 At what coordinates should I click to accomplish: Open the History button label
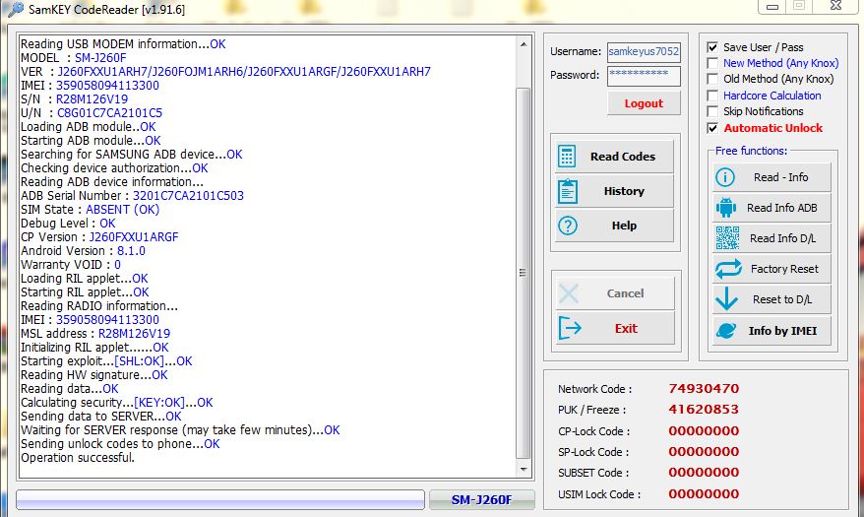coord(624,191)
